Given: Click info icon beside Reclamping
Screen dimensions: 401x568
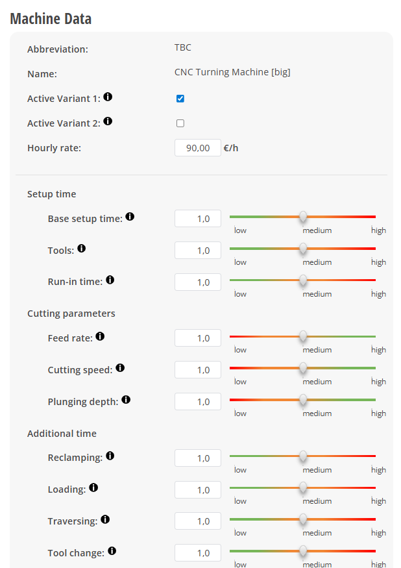Looking at the screenshot, I should click(110, 456).
